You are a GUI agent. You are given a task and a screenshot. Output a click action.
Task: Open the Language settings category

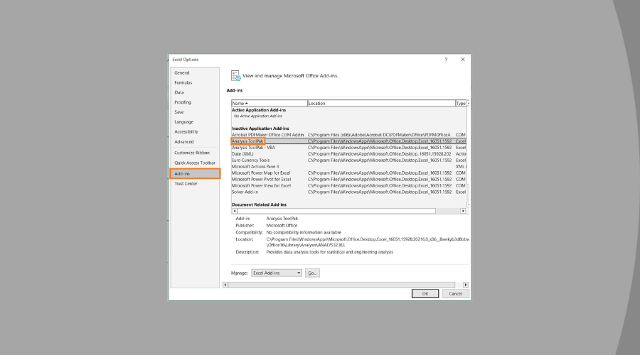pyautogui.click(x=195, y=121)
